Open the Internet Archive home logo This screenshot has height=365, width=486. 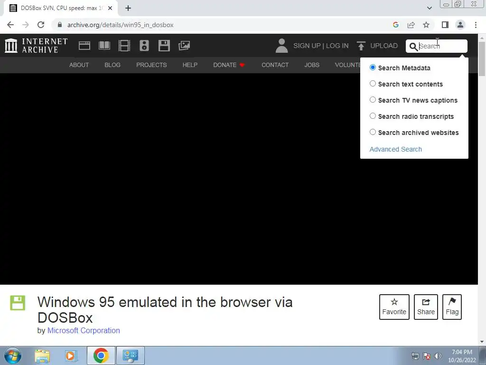pyautogui.click(x=36, y=46)
